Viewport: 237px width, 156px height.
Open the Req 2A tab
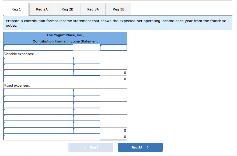click(x=42, y=9)
